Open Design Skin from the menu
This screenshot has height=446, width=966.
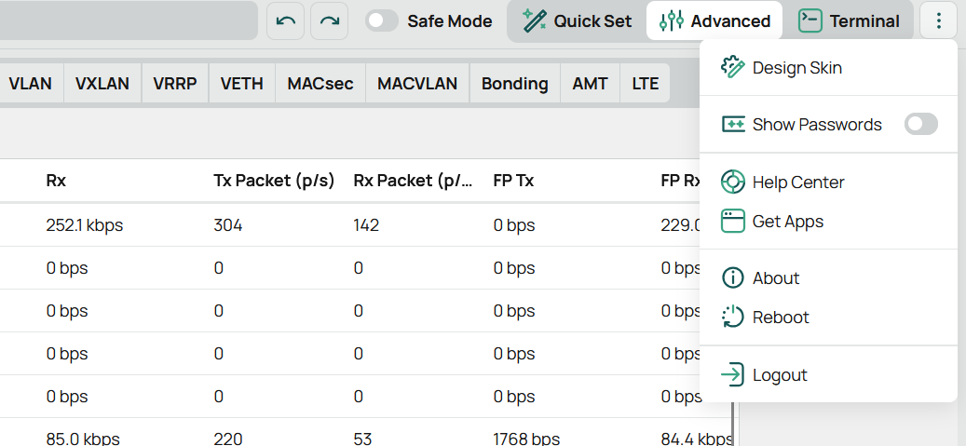coord(829,67)
